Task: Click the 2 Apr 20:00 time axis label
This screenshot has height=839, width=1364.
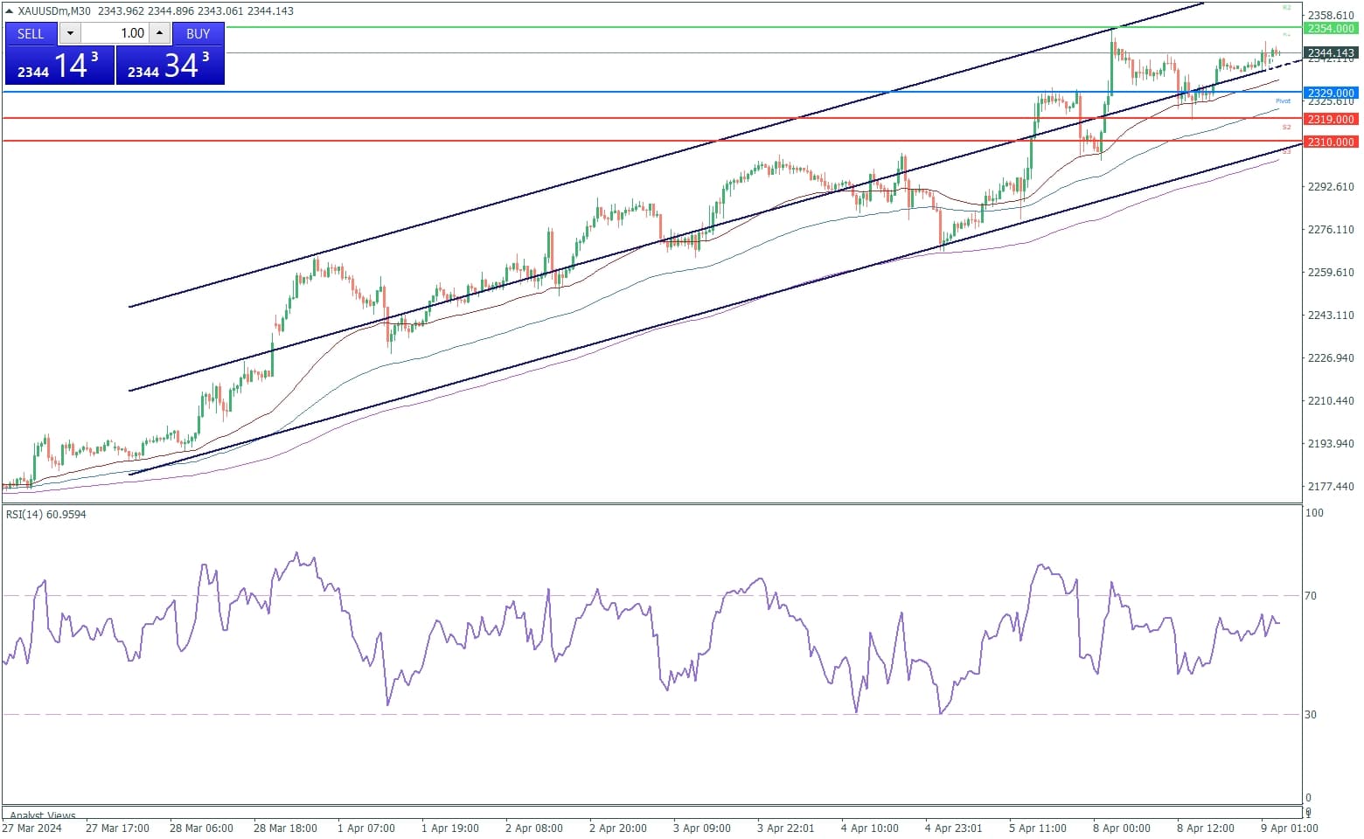Action: (618, 829)
